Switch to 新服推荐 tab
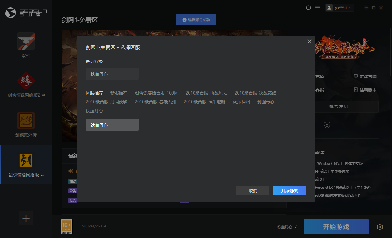 click(x=119, y=93)
